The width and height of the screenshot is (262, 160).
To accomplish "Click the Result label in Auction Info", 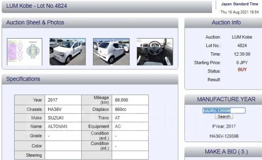I will pos(214,80).
